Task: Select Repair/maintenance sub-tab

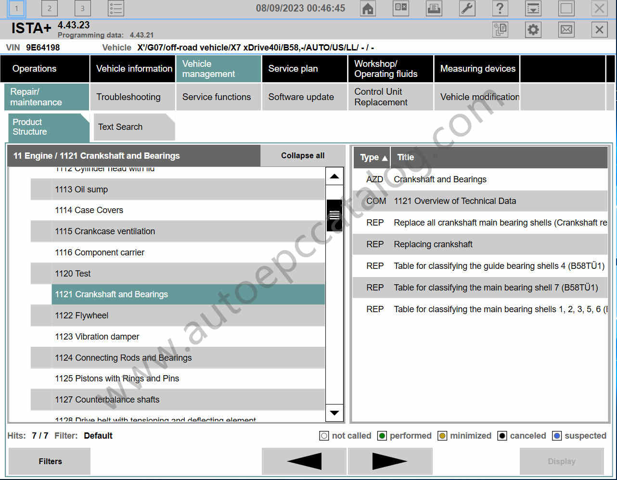Action: pos(47,97)
